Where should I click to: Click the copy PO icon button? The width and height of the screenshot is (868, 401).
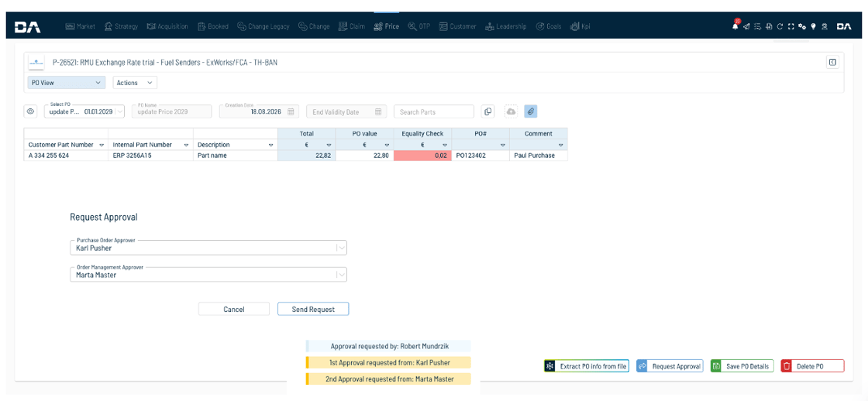[487, 111]
